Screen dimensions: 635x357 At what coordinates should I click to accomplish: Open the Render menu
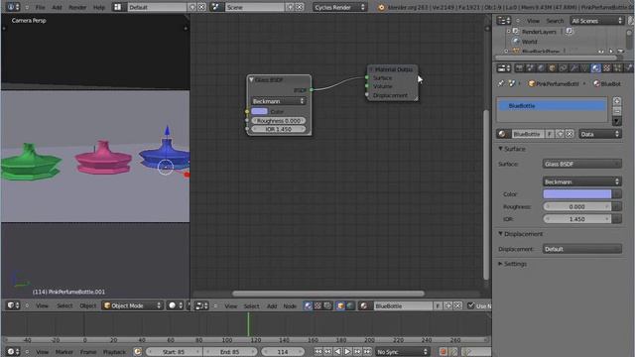coord(77,7)
